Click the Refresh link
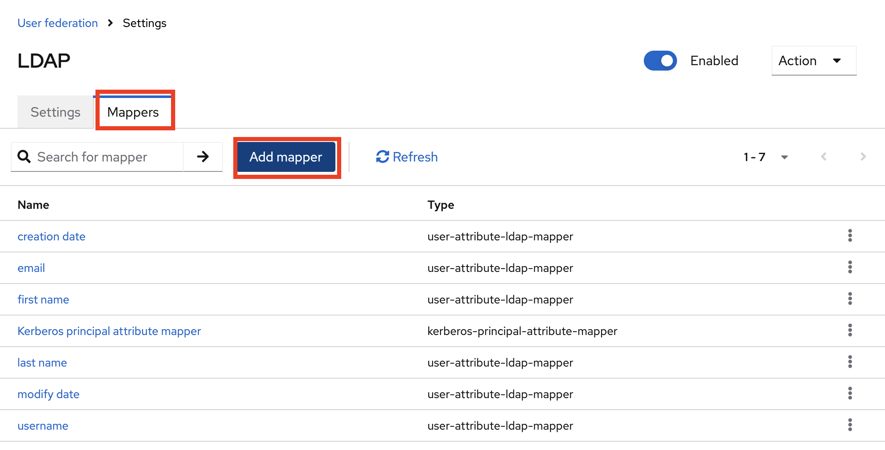 pos(407,157)
